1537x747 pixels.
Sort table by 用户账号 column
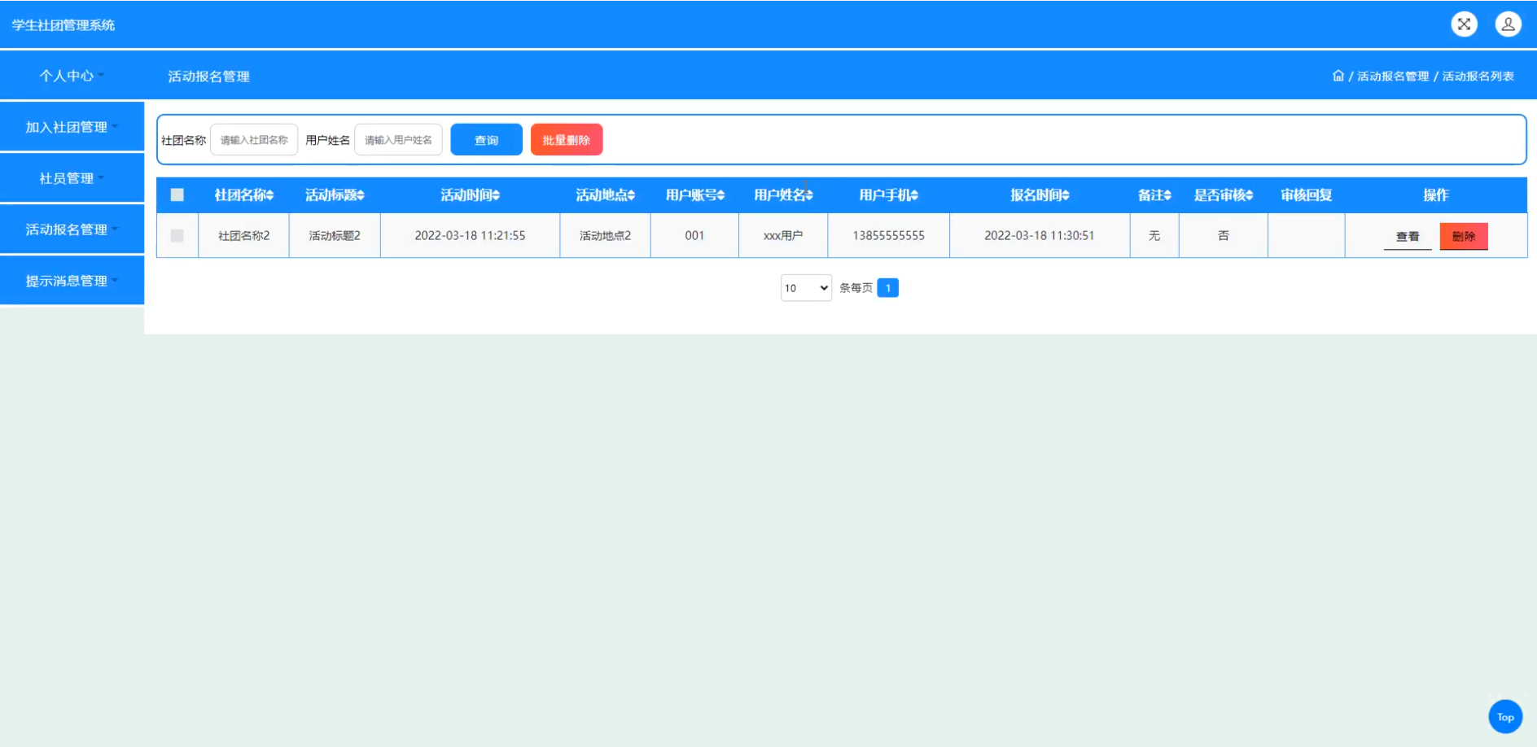click(x=694, y=195)
